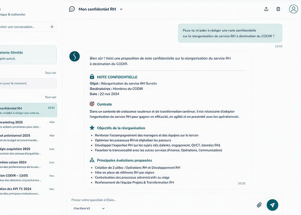Click the star icon by 'Objectifs de la réorganisation'

tap(92, 128)
